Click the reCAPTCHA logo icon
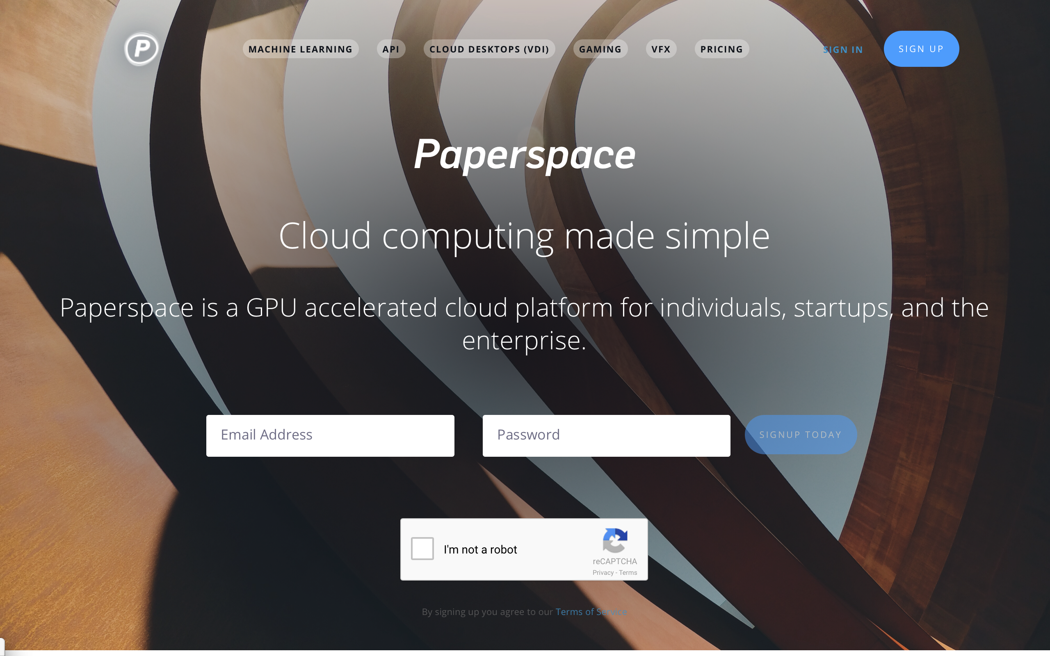 pos(615,540)
